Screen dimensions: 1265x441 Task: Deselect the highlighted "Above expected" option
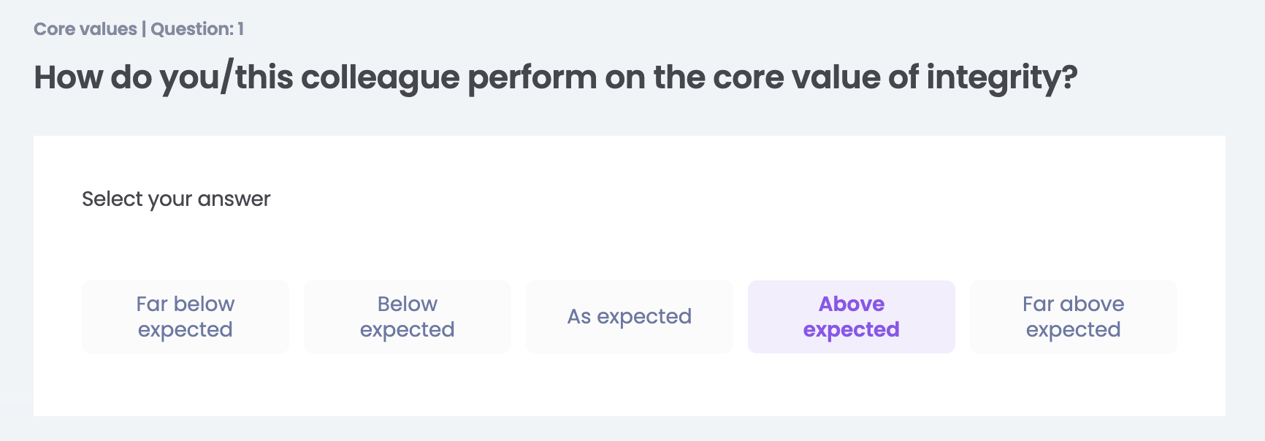[852, 317]
